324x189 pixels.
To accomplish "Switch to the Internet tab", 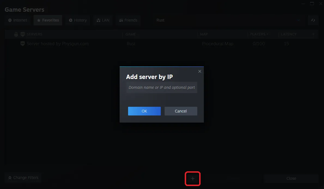I will click(18, 20).
